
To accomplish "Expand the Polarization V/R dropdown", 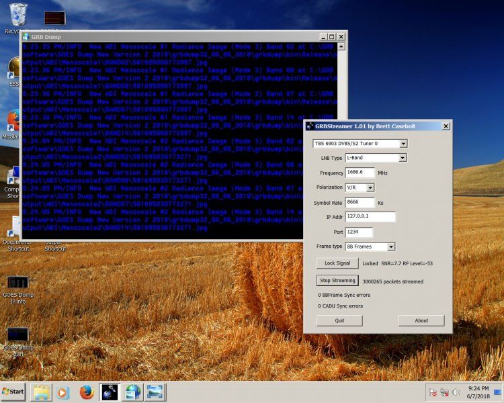I will click(x=370, y=187).
